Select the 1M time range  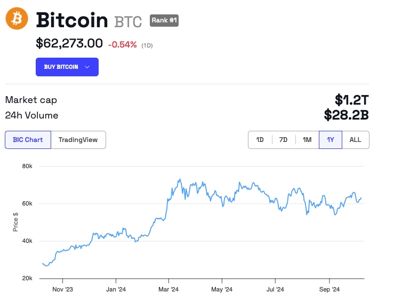pyautogui.click(x=307, y=140)
